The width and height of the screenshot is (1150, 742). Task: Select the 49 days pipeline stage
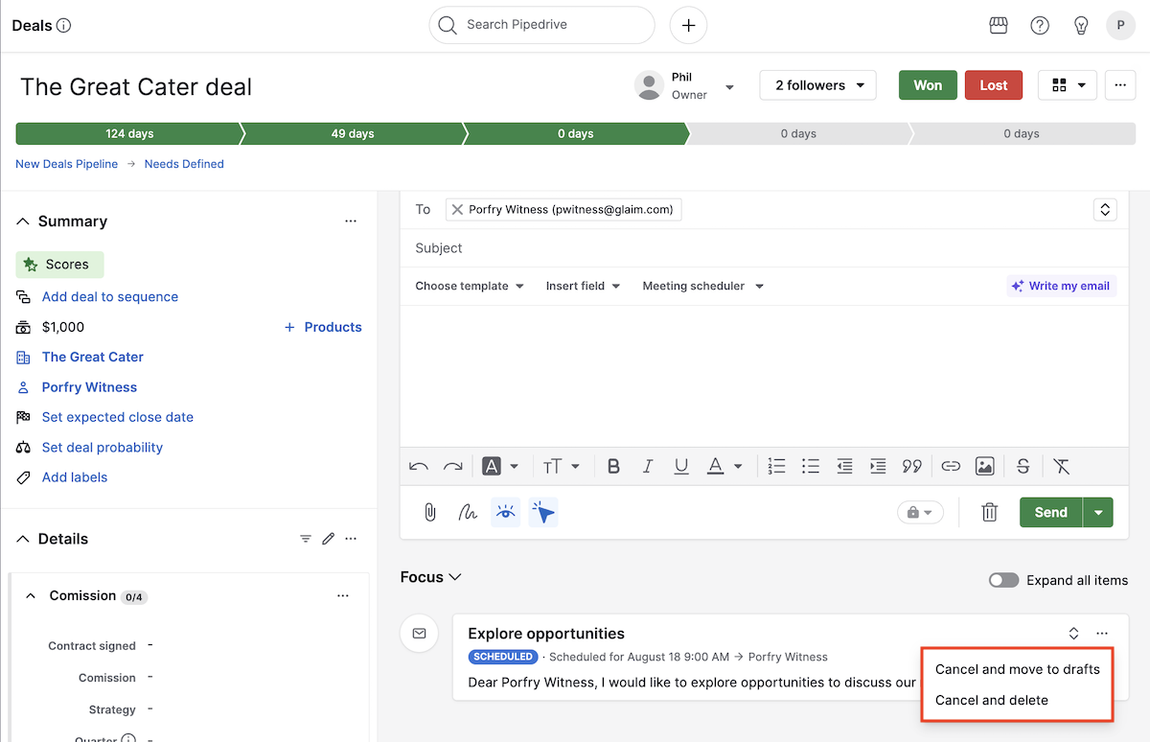353,134
